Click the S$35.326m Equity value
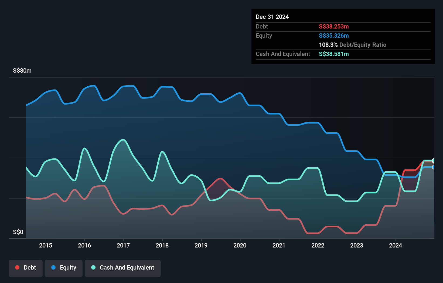Image resolution: width=443 pixels, height=283 pixels. [334, 36]
